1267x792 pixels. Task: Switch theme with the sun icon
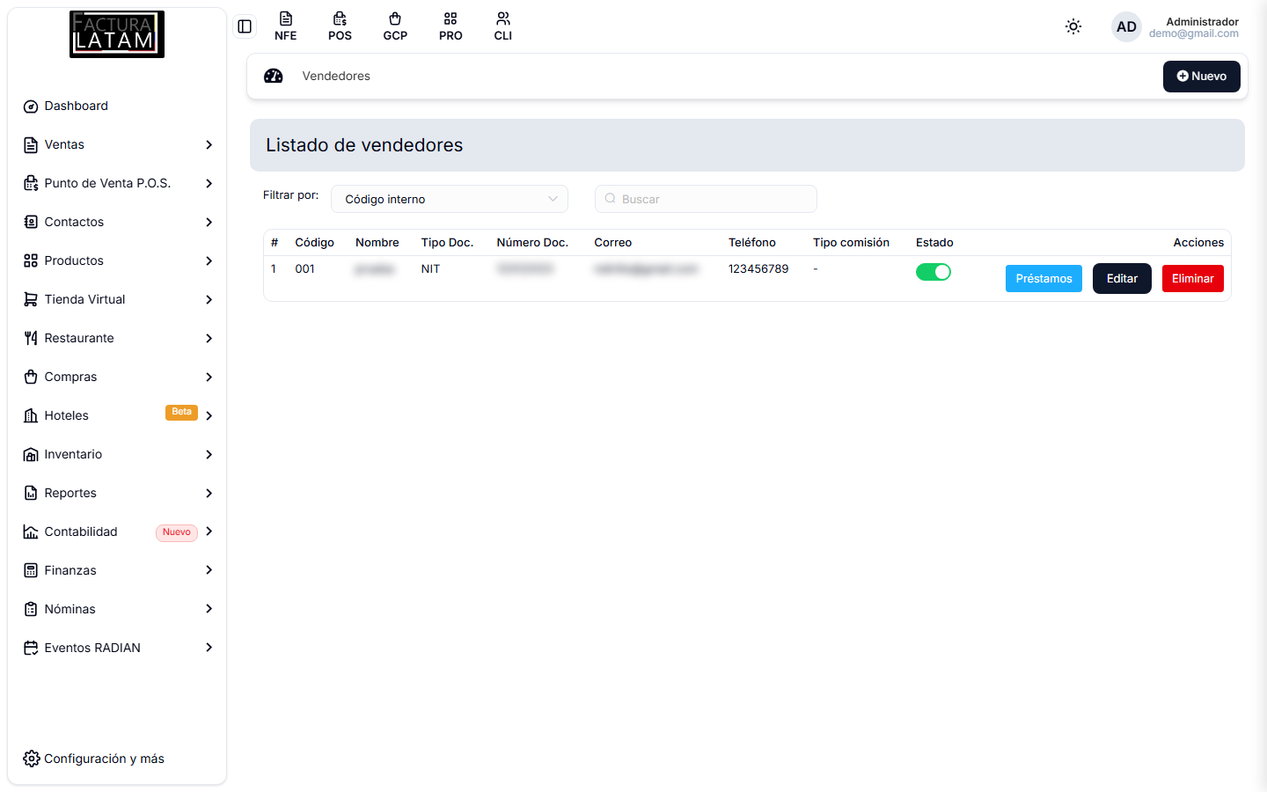click(x=1073, y=26)
